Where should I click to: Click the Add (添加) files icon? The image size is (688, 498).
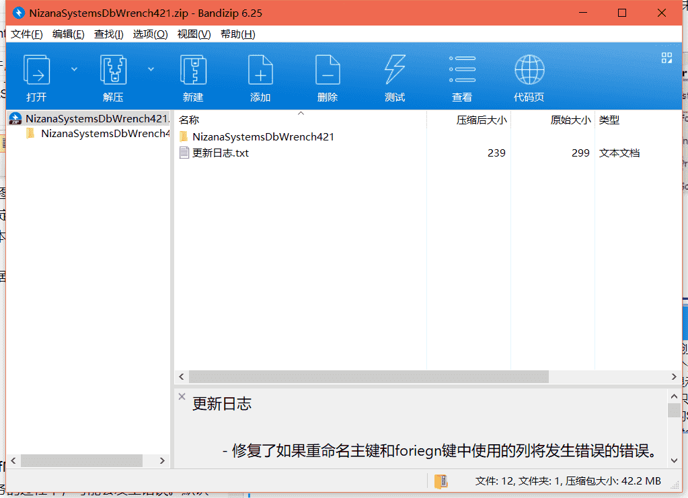pyautogui.click(x=260, y=70)
